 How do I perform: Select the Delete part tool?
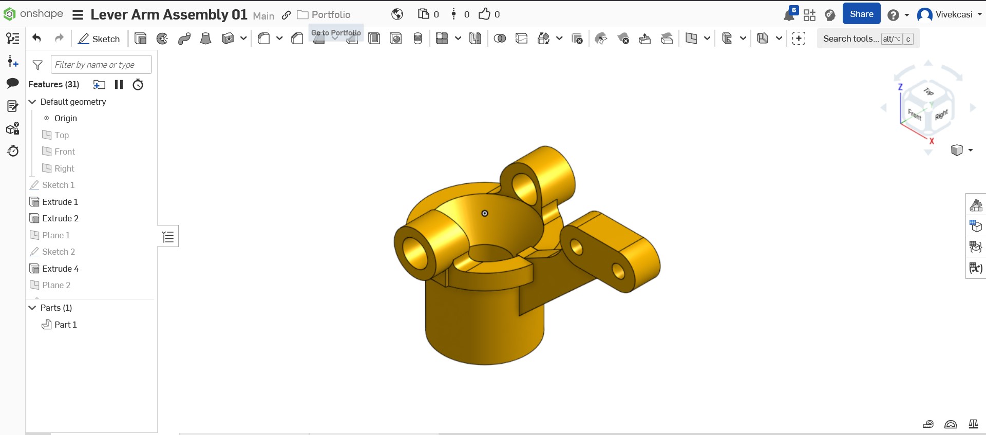point(577,39)
